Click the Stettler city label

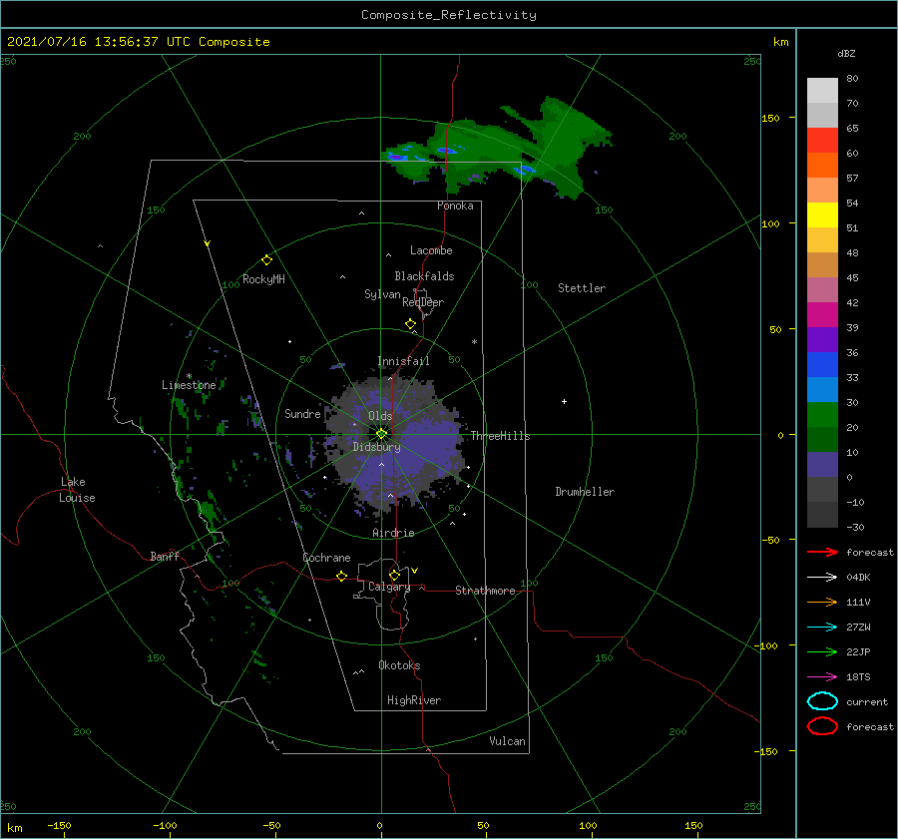582,288
